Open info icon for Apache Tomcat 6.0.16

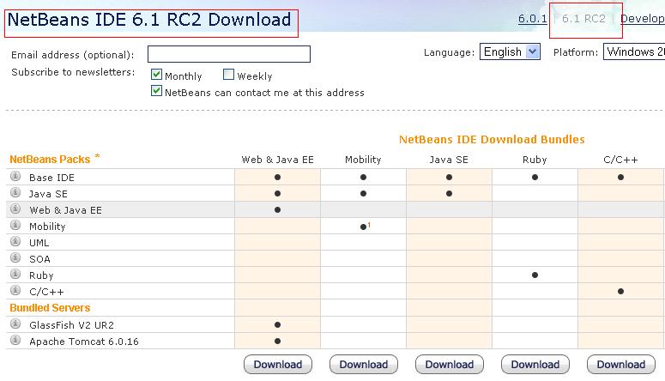pyautogui.click(x=15, y=341)
